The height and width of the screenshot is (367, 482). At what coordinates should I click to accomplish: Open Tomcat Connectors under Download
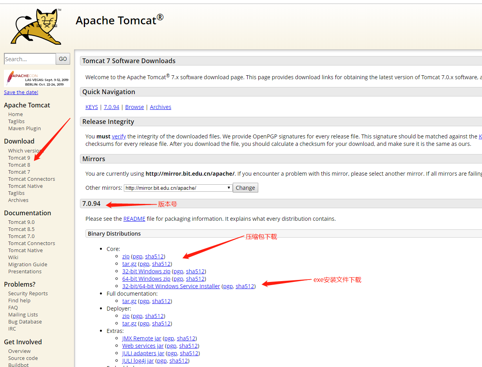tap(32, 179)
